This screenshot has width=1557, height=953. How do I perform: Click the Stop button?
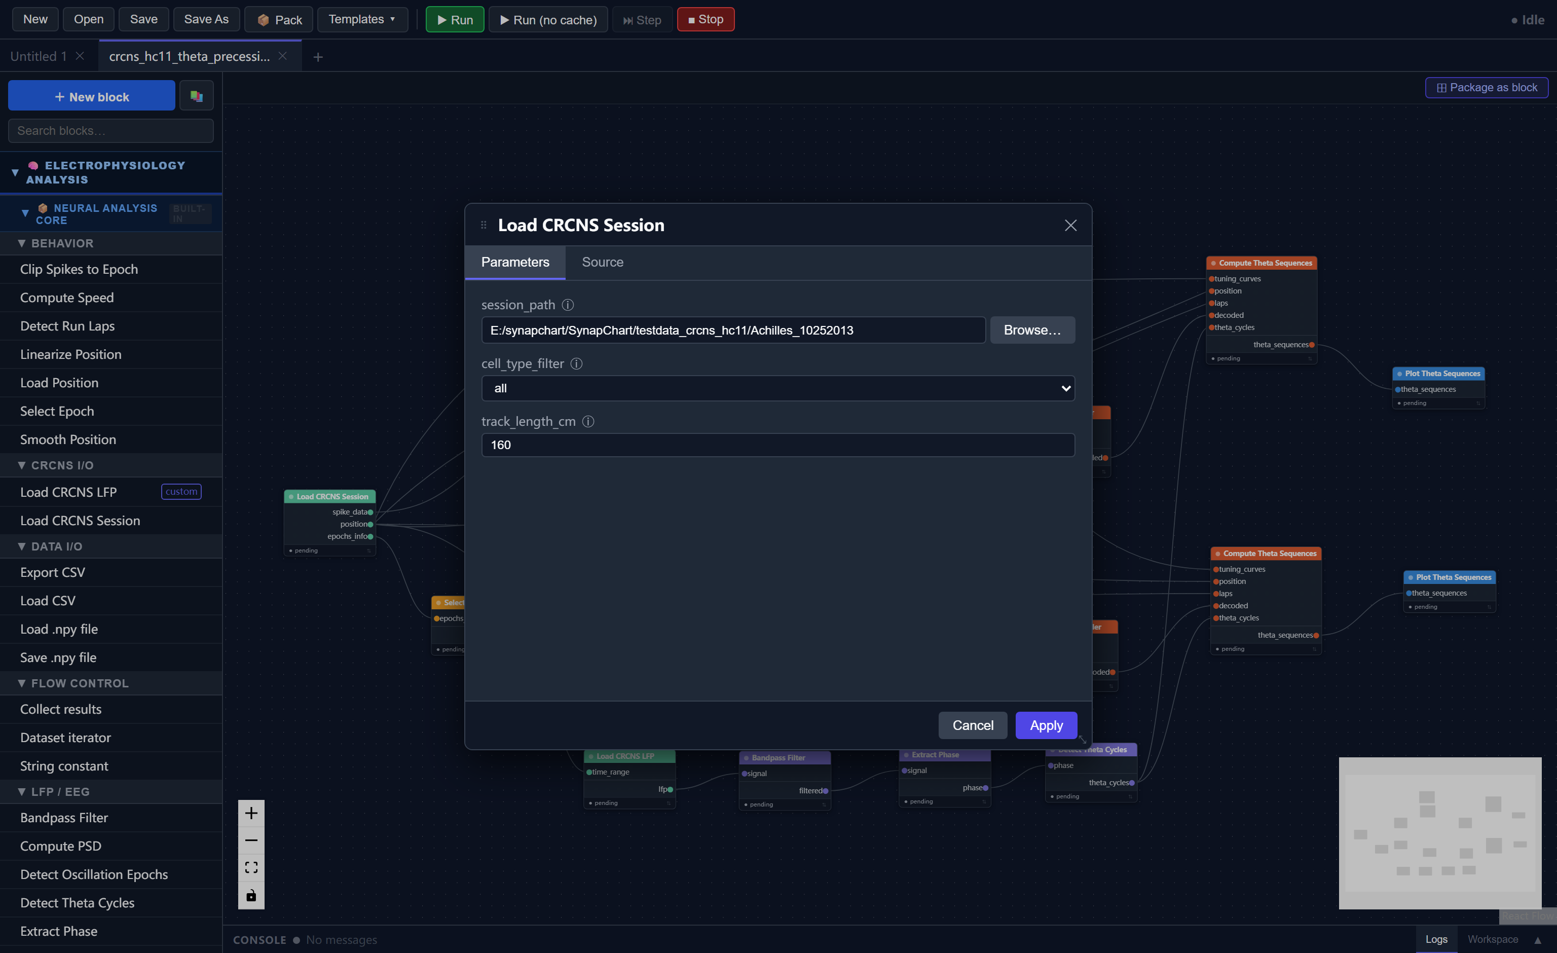[706, 20]
